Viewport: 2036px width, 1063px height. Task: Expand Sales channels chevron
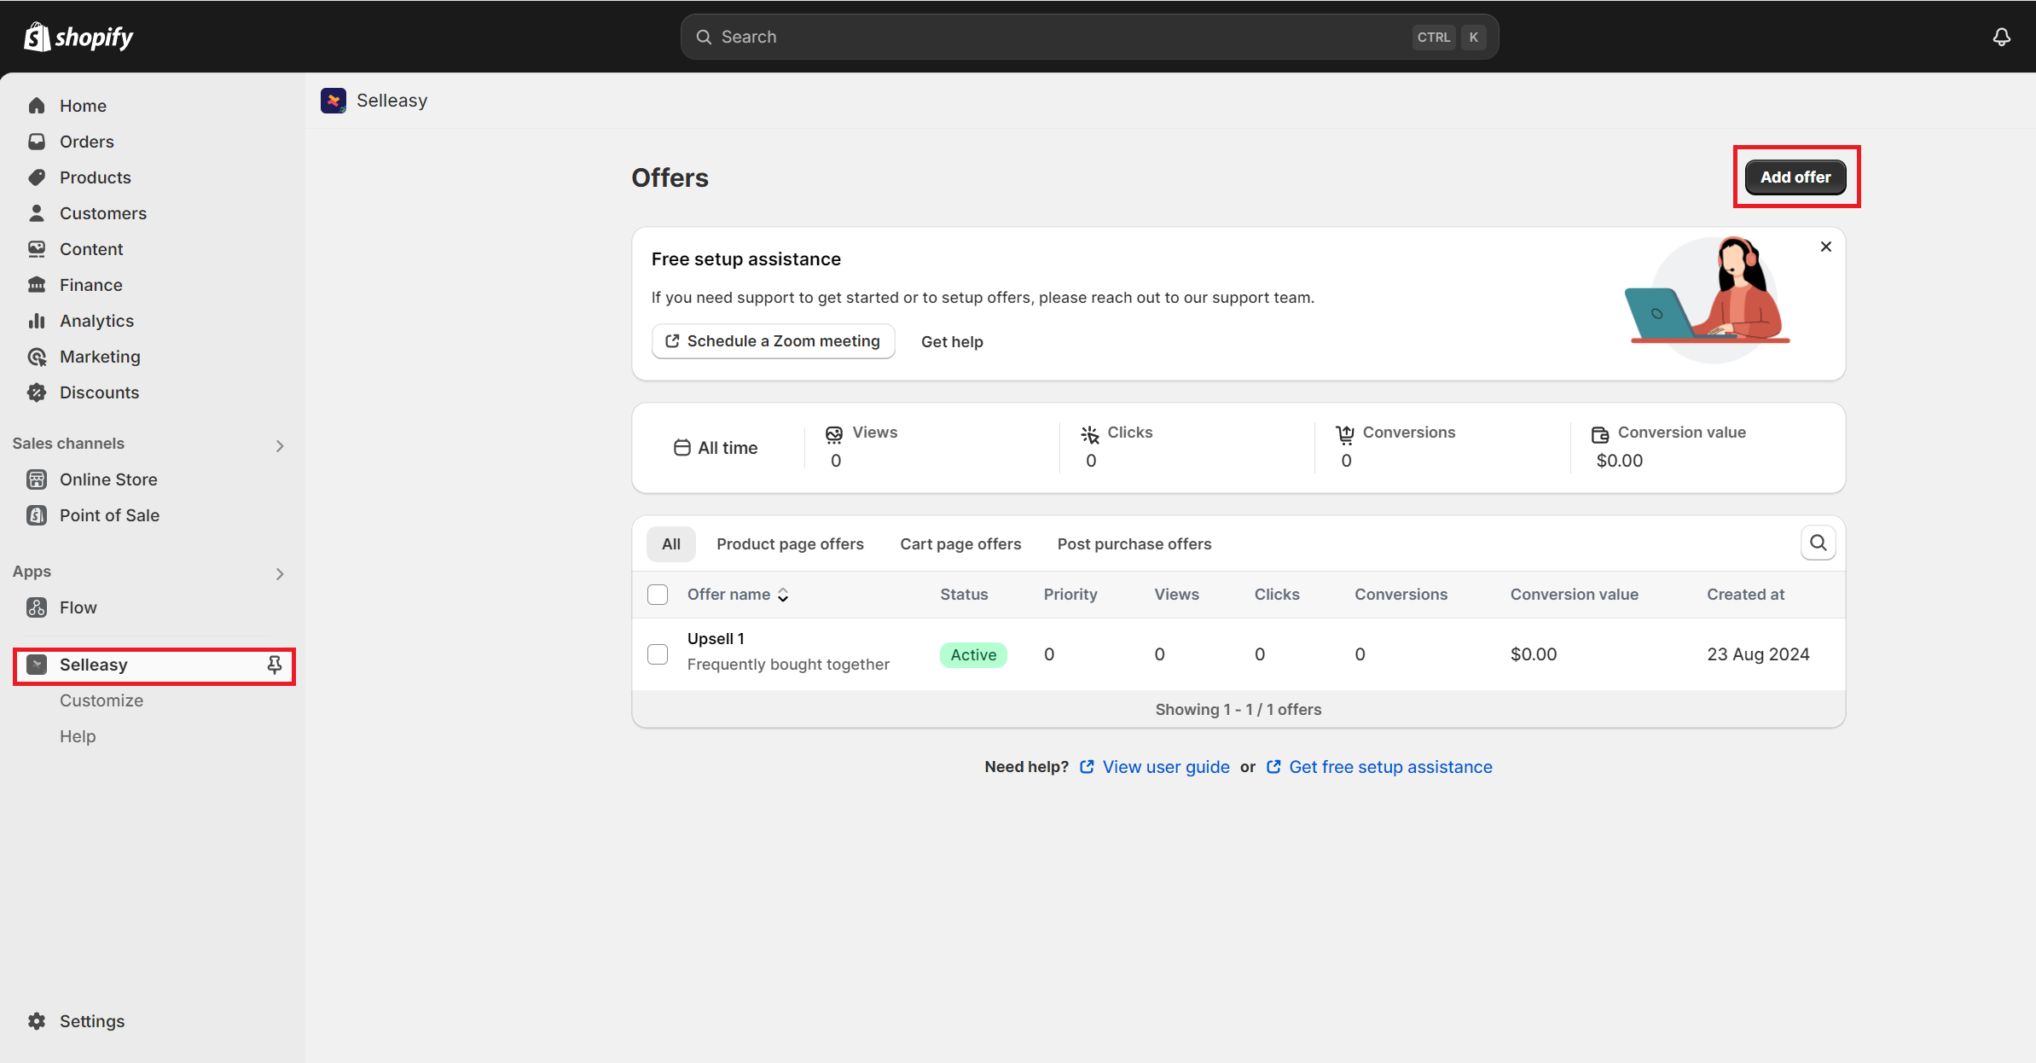coord(280,445)
